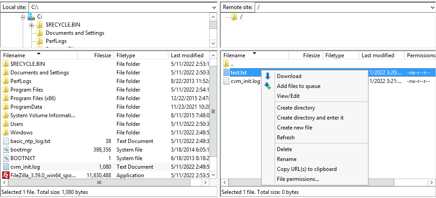
Task: Click the Download arrow icon in context menu
Action: click(267, 76)
